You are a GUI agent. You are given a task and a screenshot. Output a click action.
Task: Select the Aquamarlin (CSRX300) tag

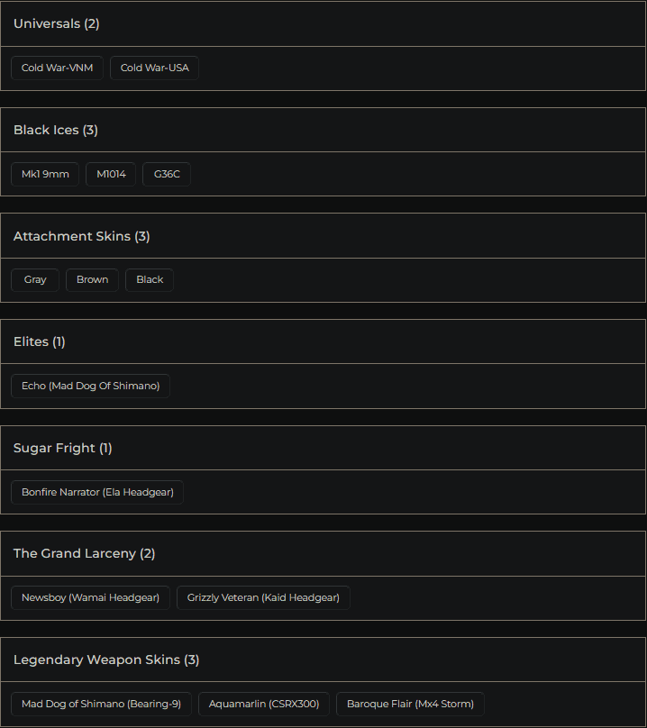pos(264,704)
